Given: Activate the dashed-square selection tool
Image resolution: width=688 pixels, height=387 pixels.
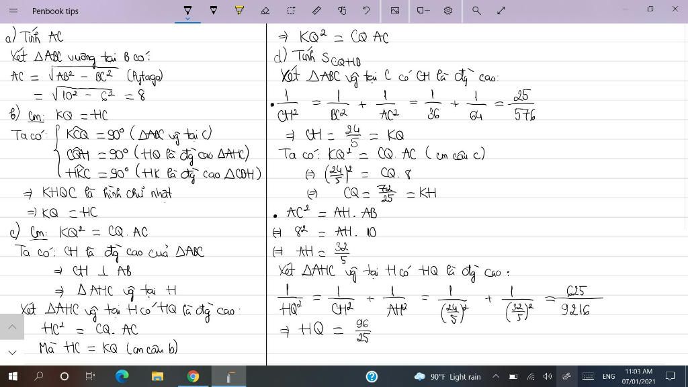Looking at the screenshot, I should coord(291,11).
